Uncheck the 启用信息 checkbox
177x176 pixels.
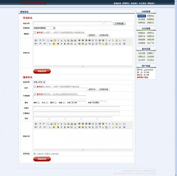click(x=35, y=154)
